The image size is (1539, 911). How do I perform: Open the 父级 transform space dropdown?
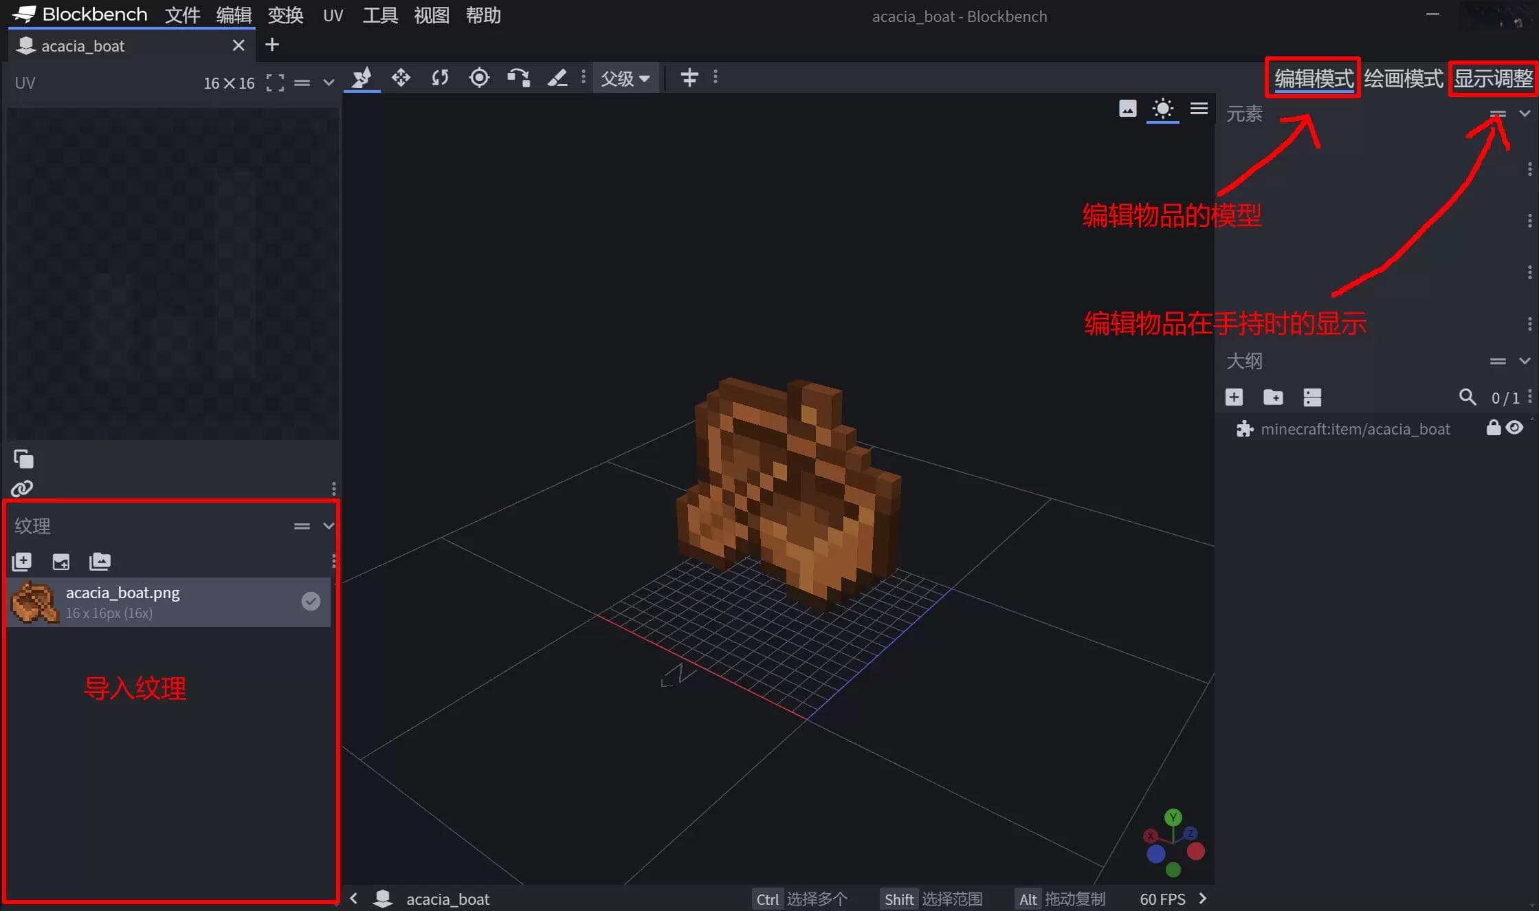tap(625, 78)
